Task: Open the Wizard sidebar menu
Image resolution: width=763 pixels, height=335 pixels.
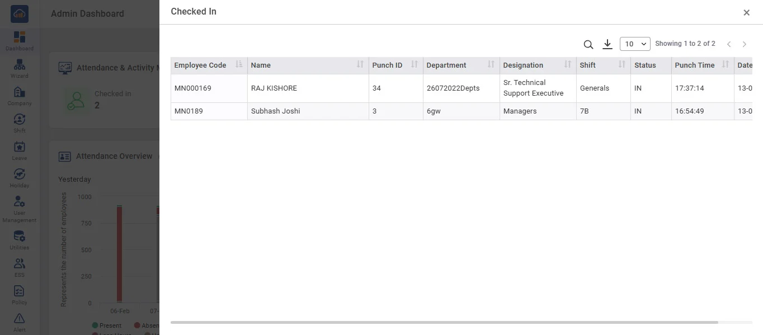Action: (19, 68)
